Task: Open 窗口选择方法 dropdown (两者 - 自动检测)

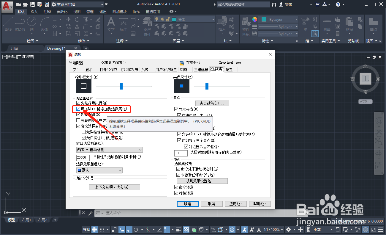Action: [109, 150]
